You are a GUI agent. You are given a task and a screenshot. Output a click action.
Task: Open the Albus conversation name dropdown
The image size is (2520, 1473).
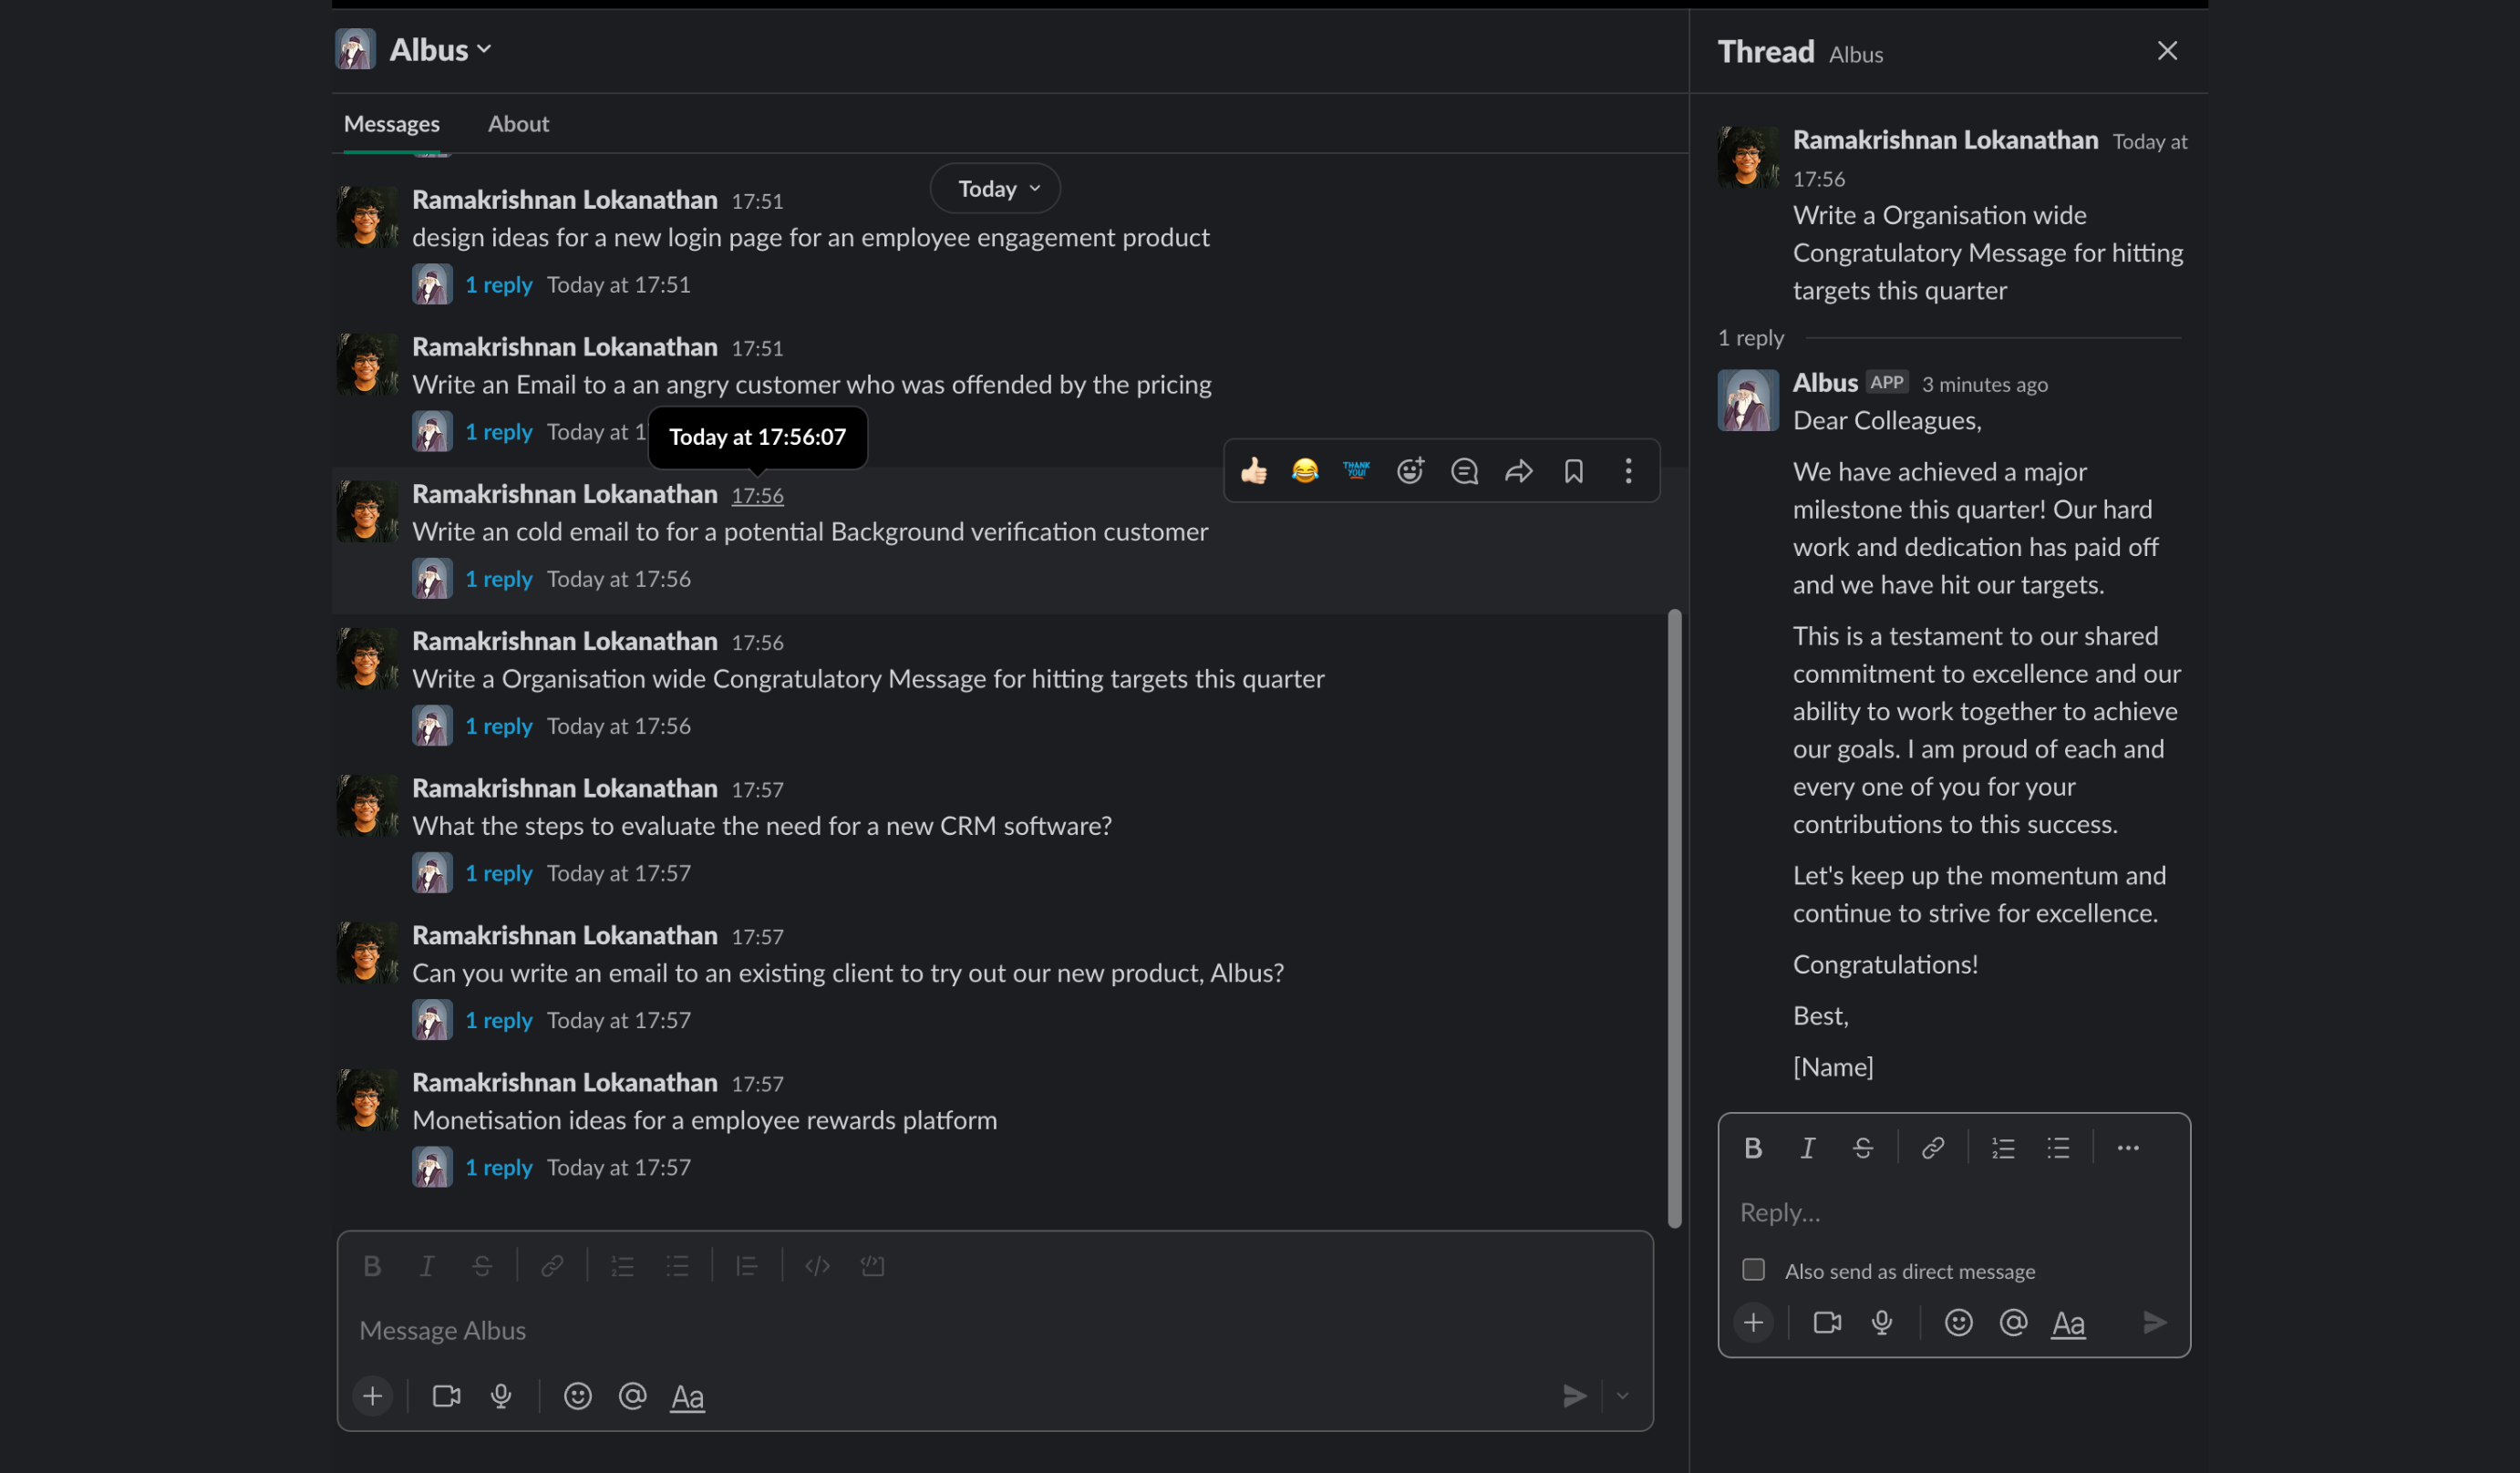(441, 50)
